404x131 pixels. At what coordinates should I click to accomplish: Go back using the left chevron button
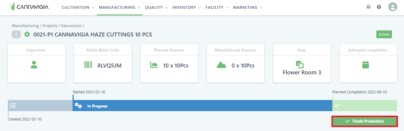click(x=16, y=34)
